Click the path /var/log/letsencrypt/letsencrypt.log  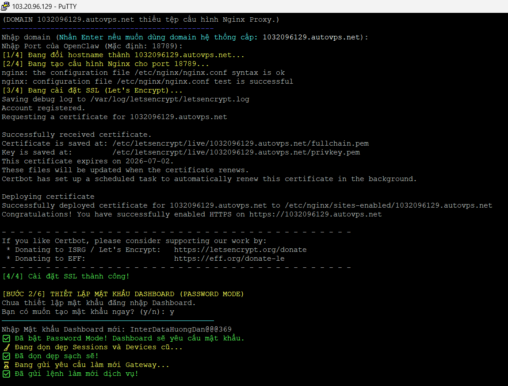[169, 99]
